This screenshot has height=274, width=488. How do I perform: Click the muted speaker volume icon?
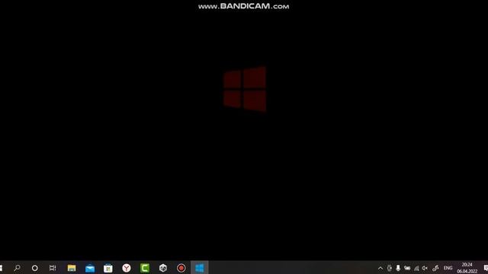click(425, 268)
